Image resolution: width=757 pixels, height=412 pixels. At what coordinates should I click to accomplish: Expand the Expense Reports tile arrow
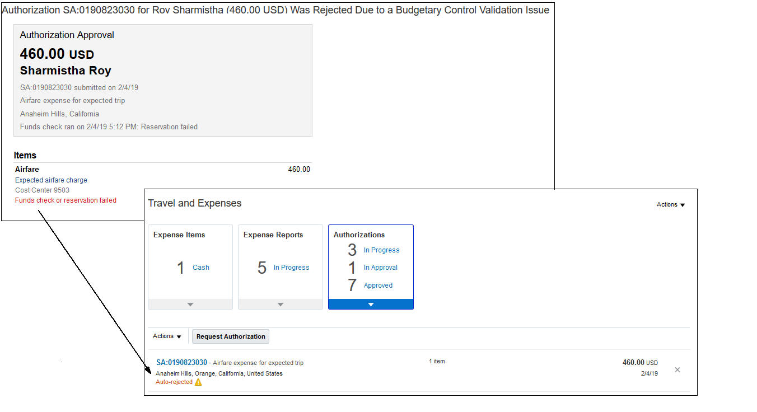click(281, 305)
